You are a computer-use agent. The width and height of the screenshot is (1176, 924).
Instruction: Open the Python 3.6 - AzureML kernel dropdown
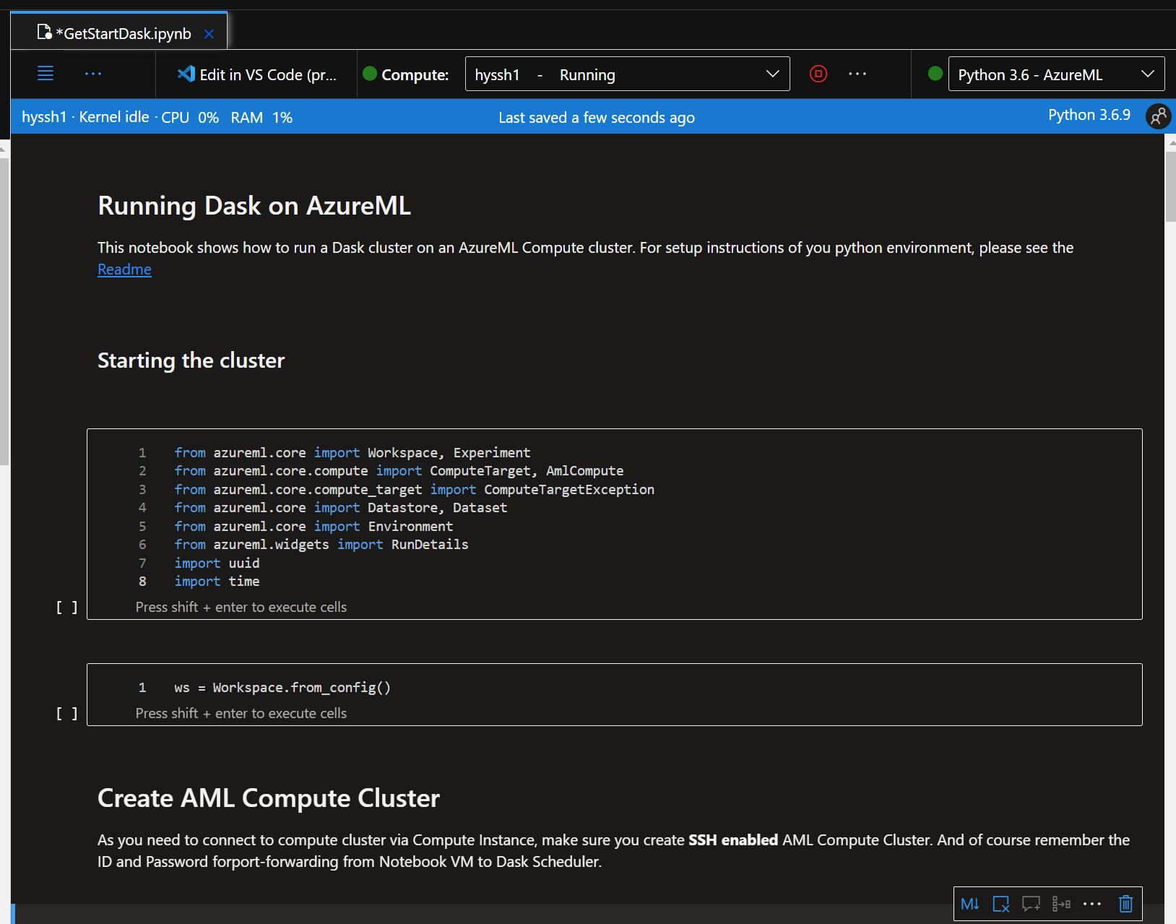[x=1056, y=74]
